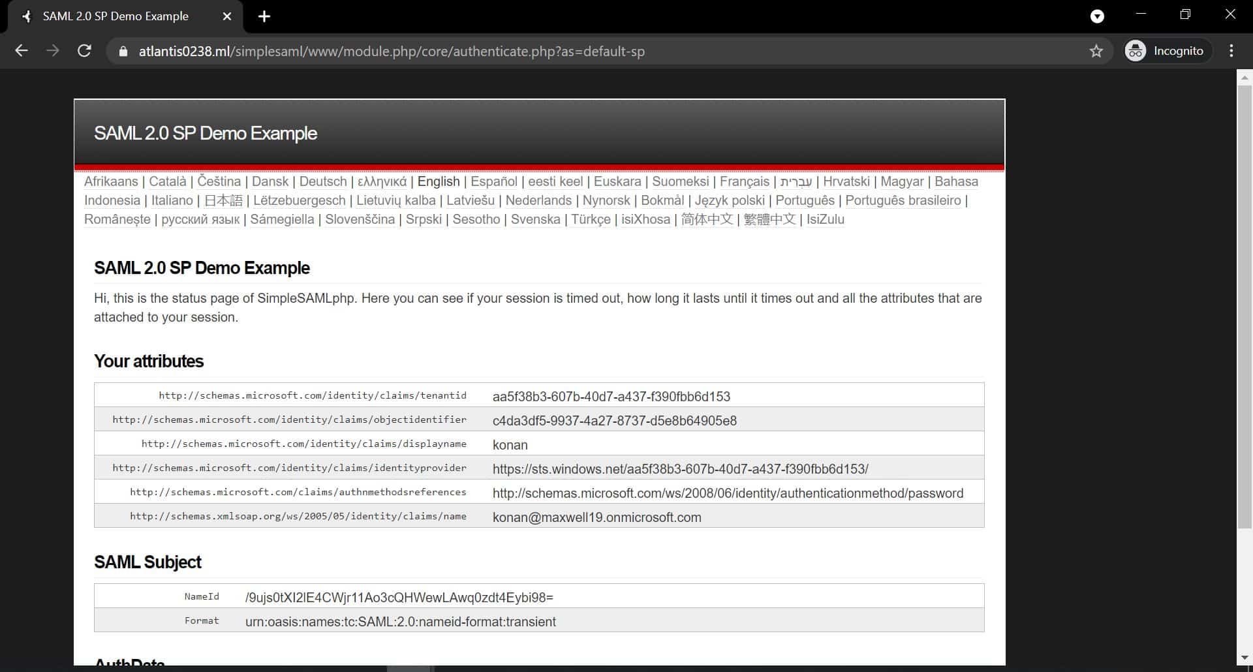This screenshot has height=672, width=1253.
Task: Switch language to Türkçe
Action: [x=591, y=219]
